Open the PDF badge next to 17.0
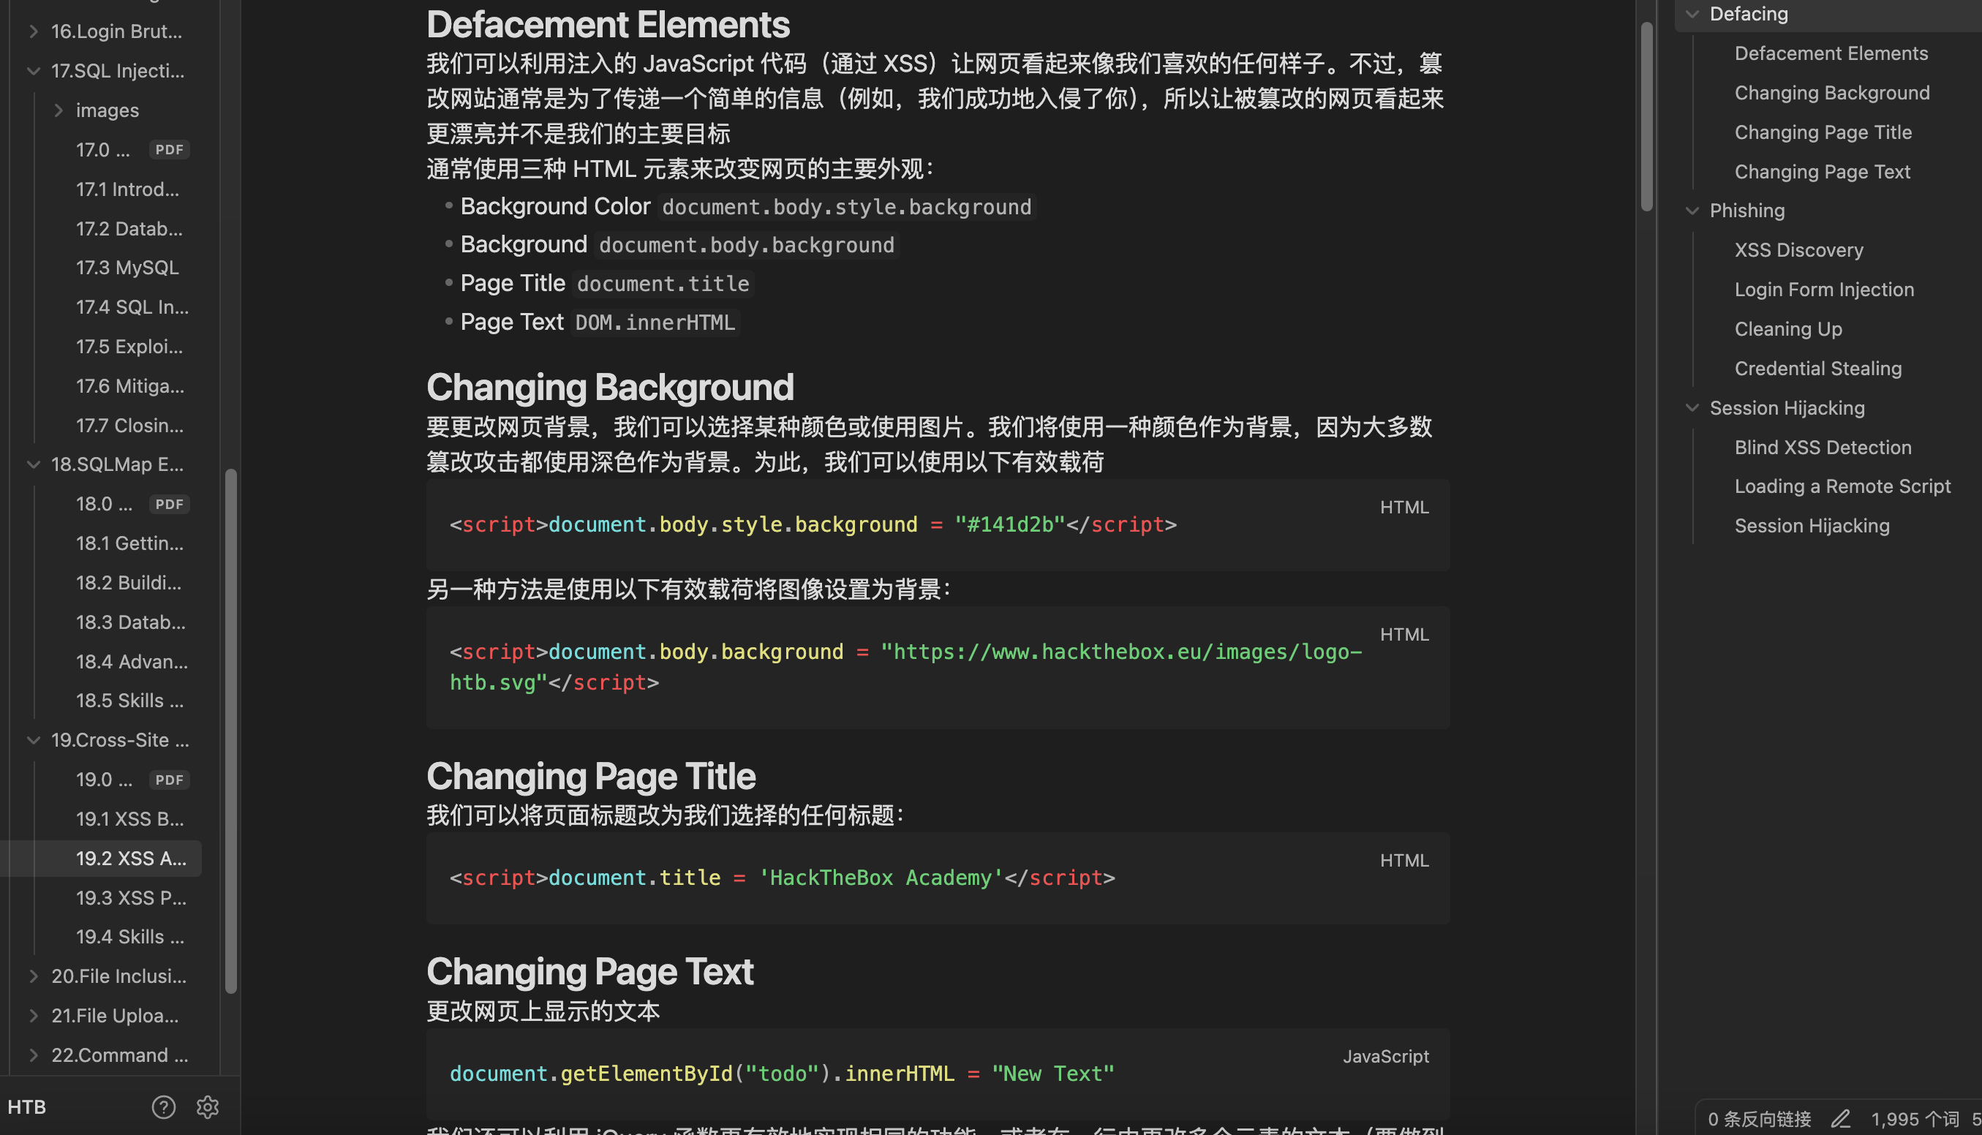 click(x=169, y=149)
